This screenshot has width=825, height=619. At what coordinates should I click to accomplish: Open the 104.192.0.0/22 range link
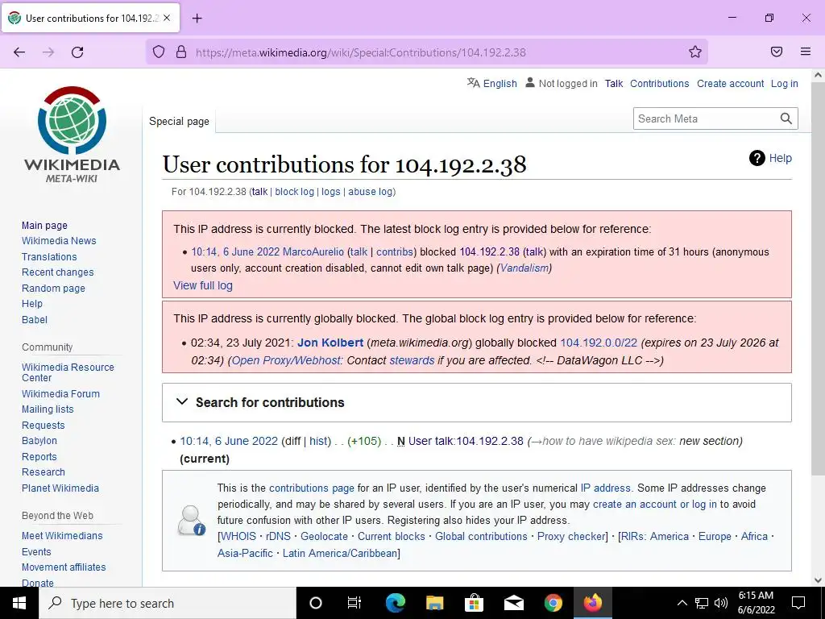pyautogui.click(x=599, y=343)
